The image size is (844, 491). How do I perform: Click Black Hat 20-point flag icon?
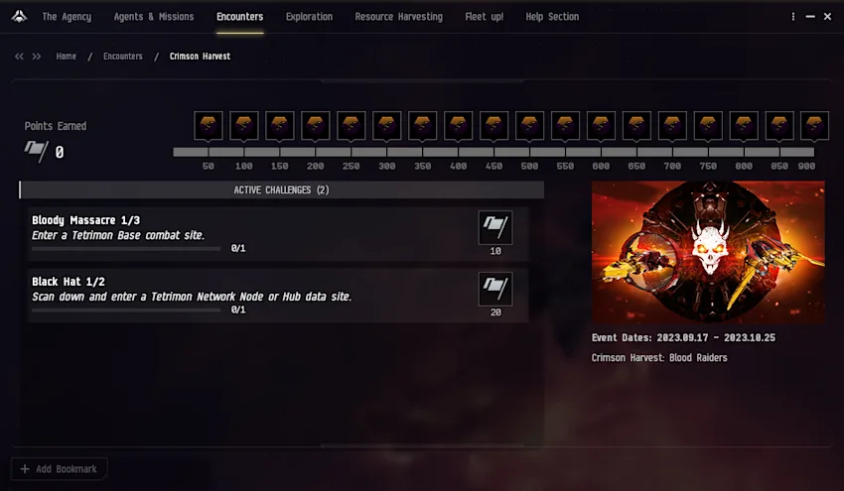click(495, 289)
